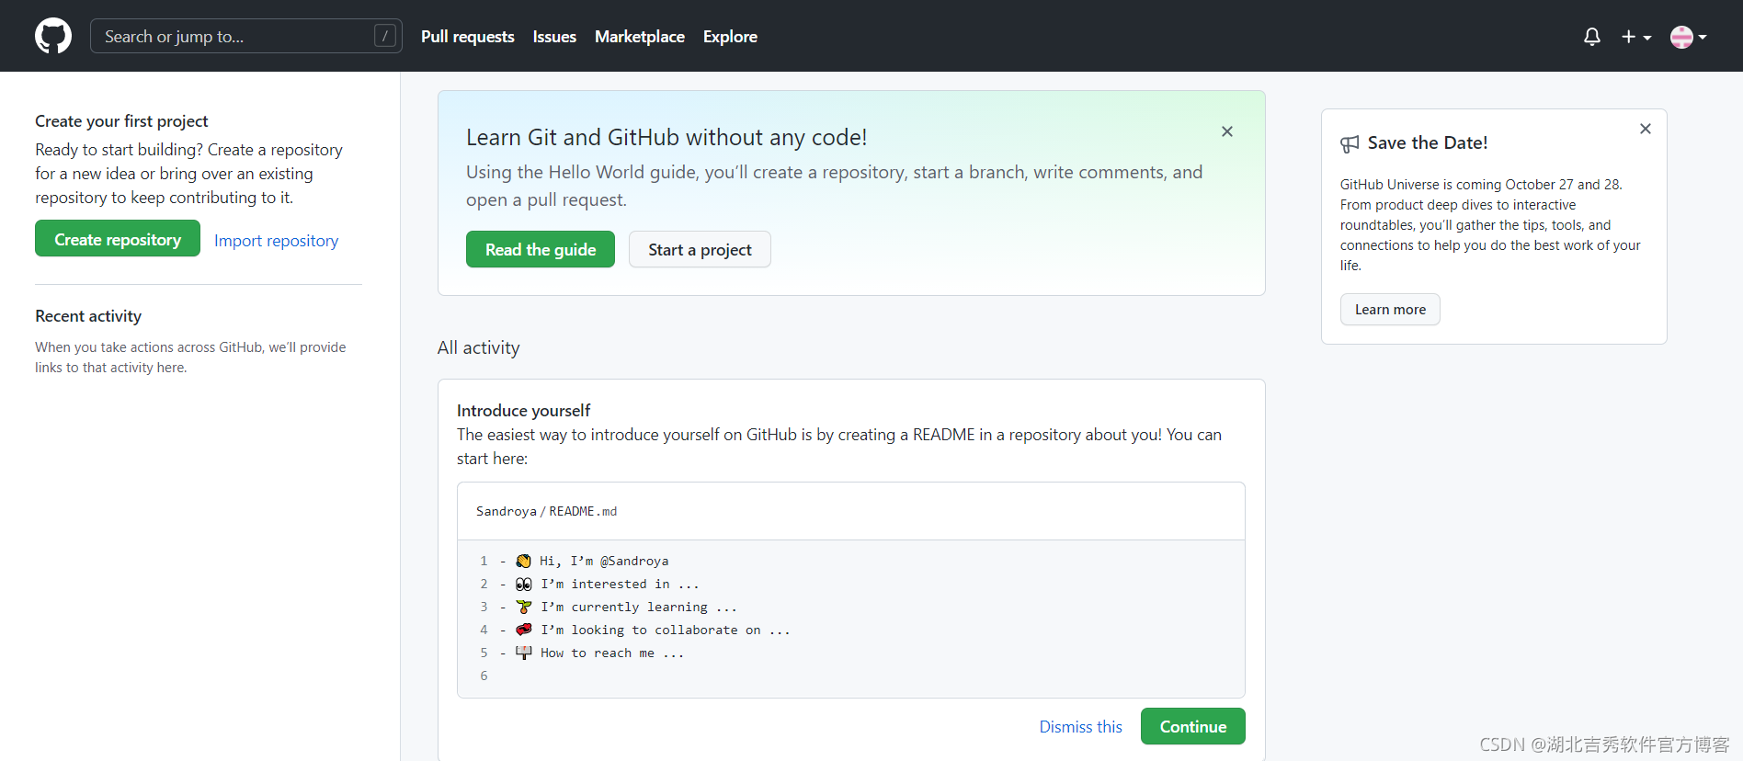Open the user avatar profile menu
This screenshot has height=761, width=1743.
[1689, 37]
